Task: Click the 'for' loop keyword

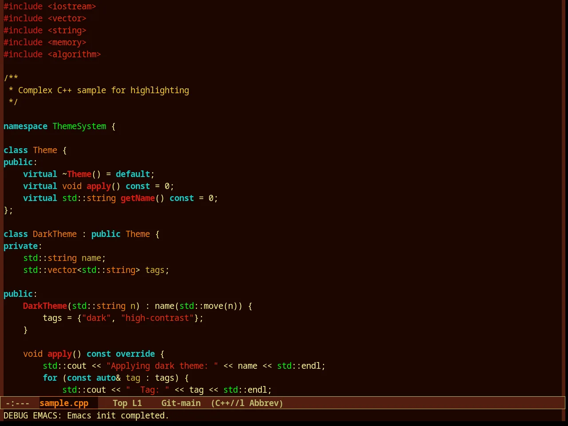Action: tap(50, 378)
